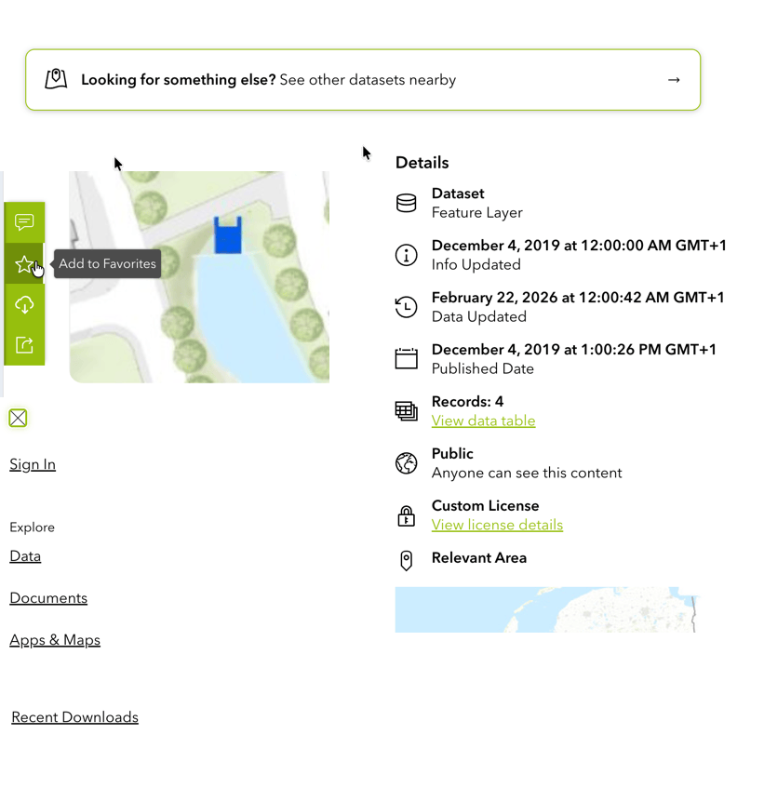Click the blue feature on the map
This screenshot has height=801, width=764.
click(228, 236)
